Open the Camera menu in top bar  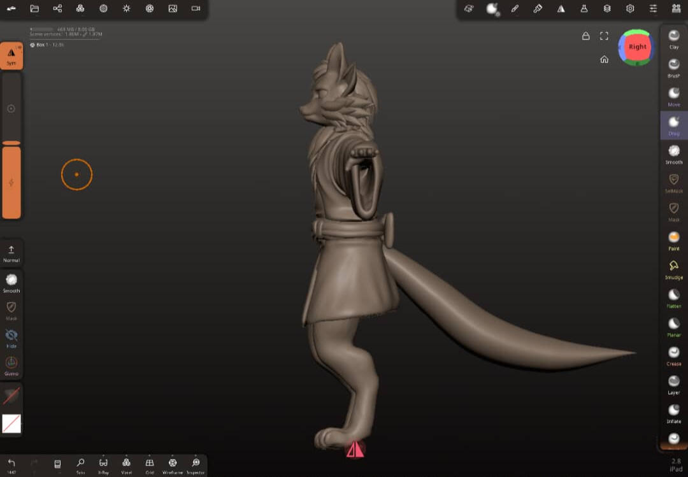point(196,8)
